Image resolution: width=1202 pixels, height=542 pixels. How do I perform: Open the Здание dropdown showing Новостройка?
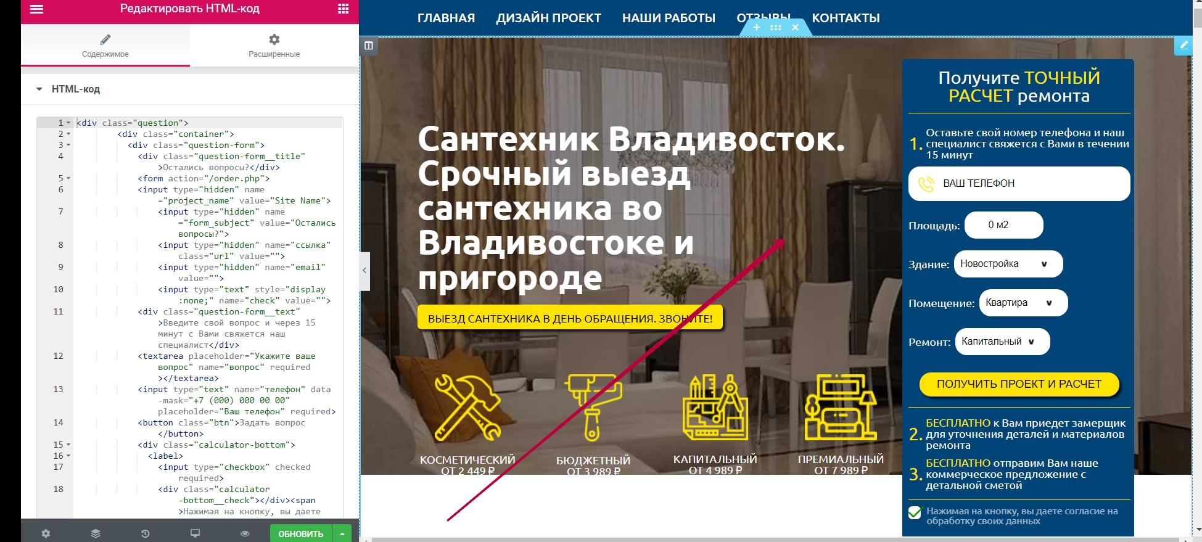1008,264
